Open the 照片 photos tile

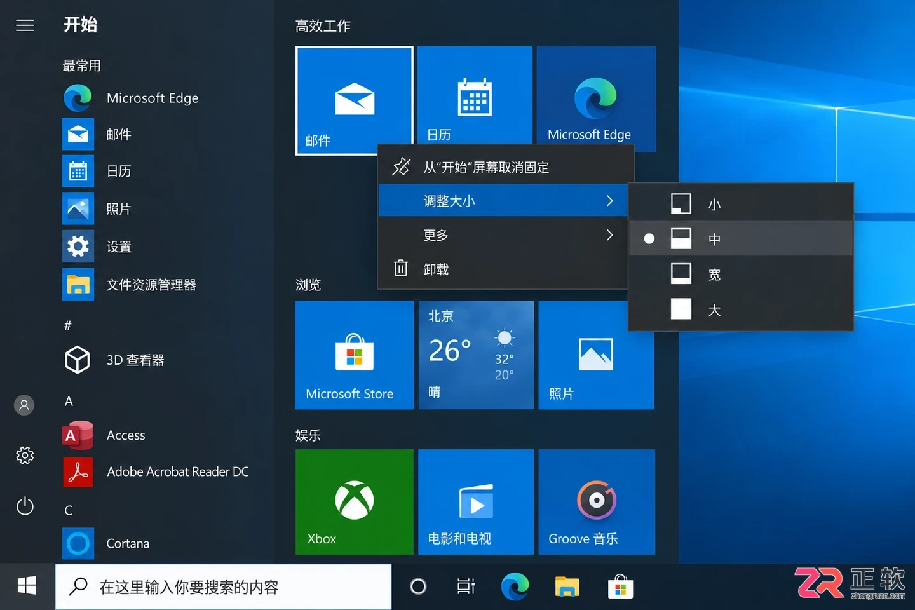click(x=596, y=355)
